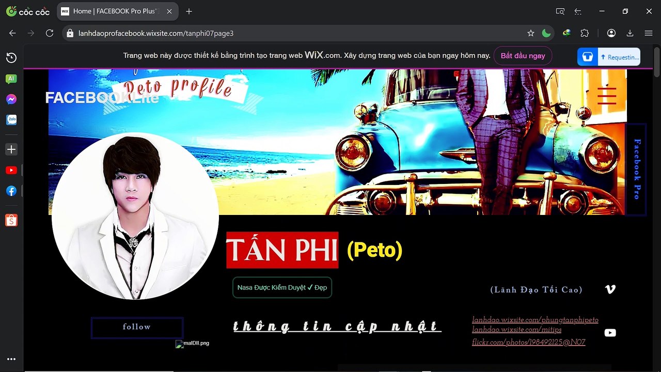Click the page vertical scrollbar thumb
This screenshot has height=372, width=661.
tap(656, 62)
